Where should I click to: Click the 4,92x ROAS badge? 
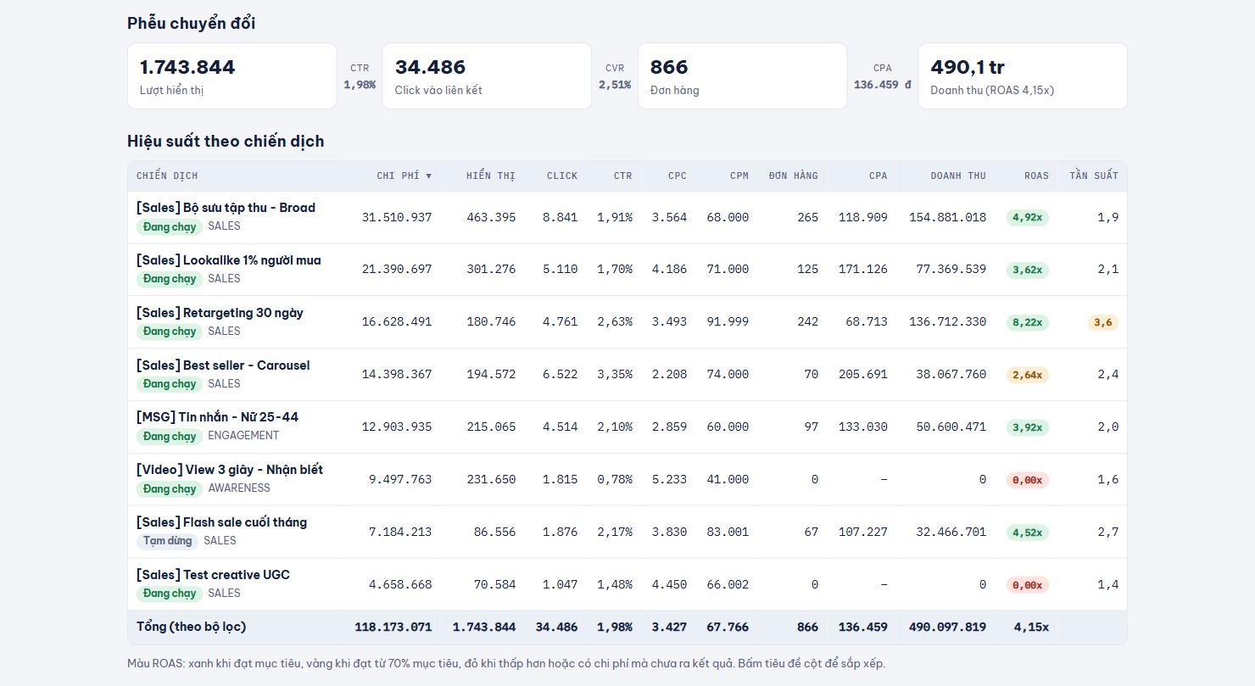click(1028, 218)
